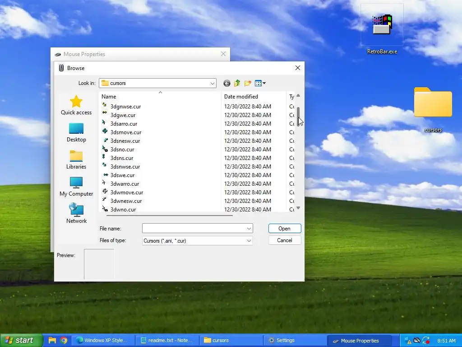
Task: Click scrollbar up arrow in file list
Action: click(298, 95)
